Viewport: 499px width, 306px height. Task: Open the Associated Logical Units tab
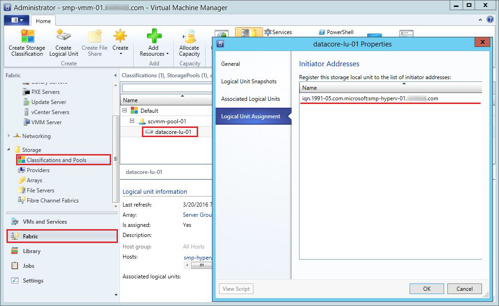(x=250, y=99)
